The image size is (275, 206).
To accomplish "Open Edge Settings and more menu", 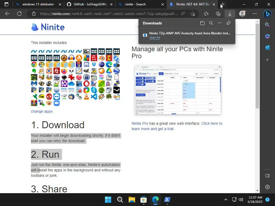I will coord(255,14).
